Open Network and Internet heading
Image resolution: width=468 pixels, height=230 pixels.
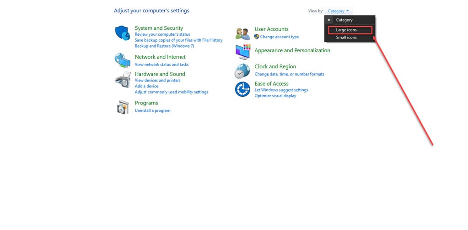point(160,57)
